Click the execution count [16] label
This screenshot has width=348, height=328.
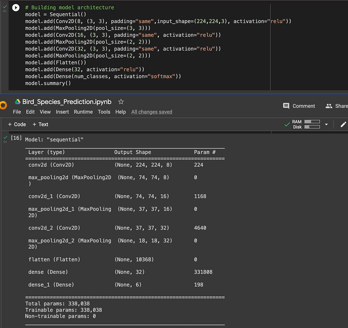point(16,138)
